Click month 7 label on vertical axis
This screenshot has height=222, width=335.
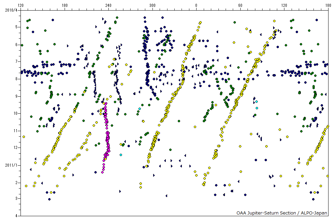tap(16, 62)
